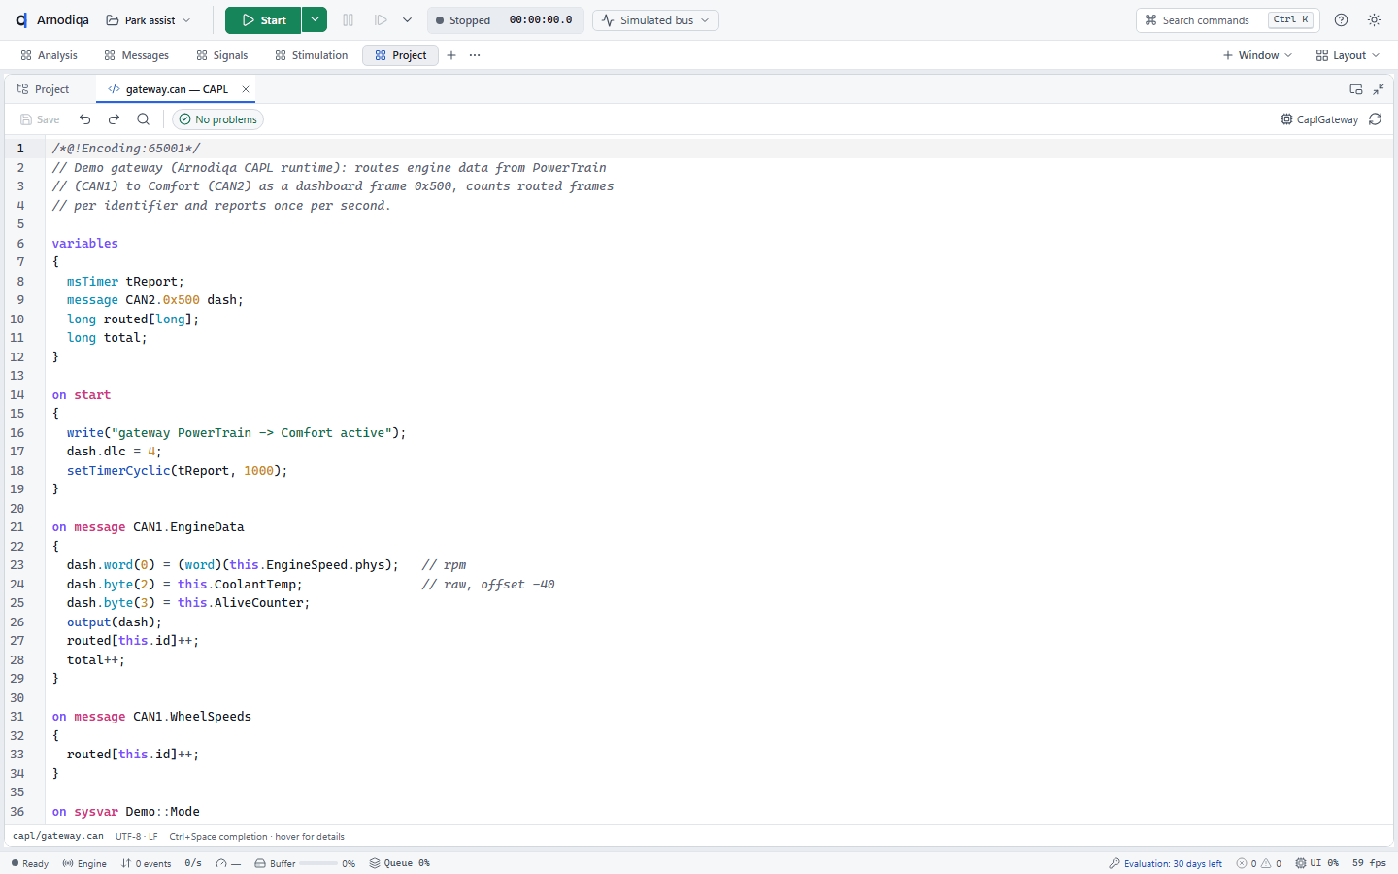
Task: Close the gateway.can CAPL tab
Action: pyautogui.click(x=246, y=89)
